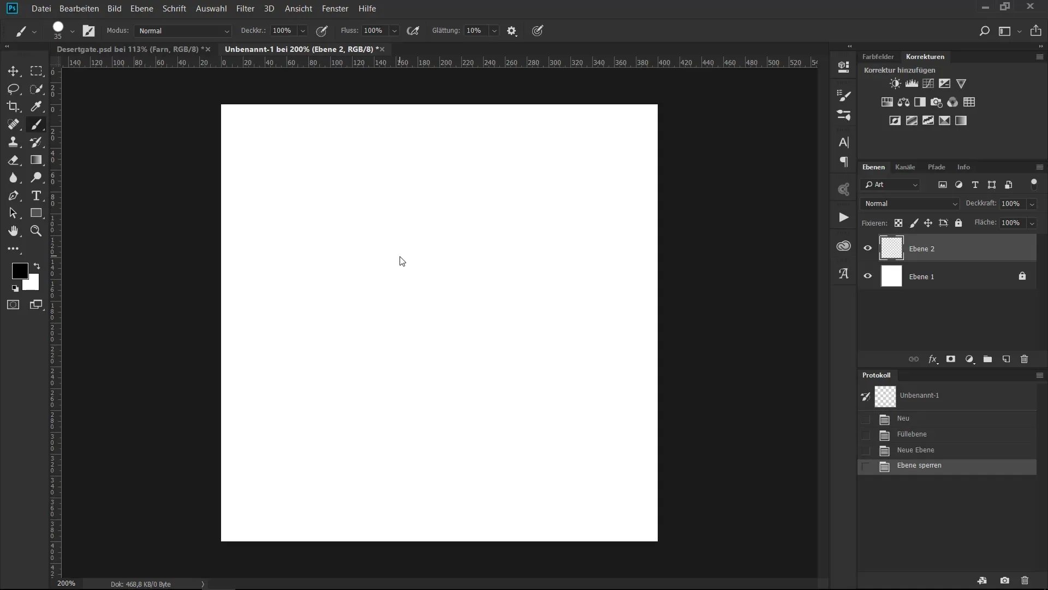Screen dimensions: 1048x590
Task: Select the Spot Healing Brush tool
Action: tap(13, 125)
